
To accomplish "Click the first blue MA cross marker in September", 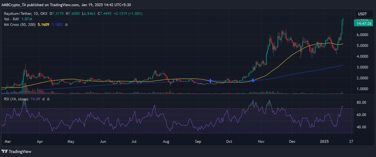I will click(x=211, y=81).
